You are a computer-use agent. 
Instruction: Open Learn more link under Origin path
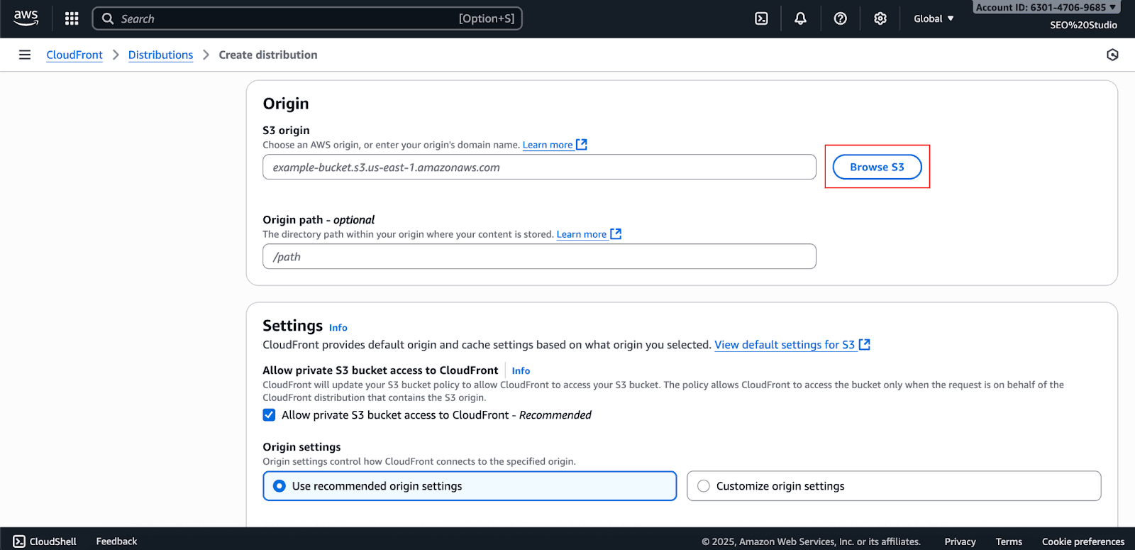click(x=582, y=234)
